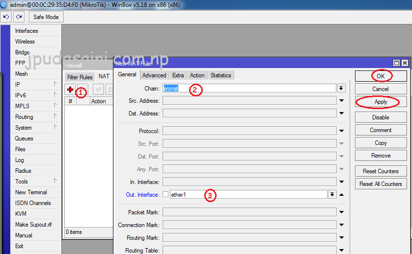Expand the IPv6 submenu

pyautogui.click(x=36, y=95)
